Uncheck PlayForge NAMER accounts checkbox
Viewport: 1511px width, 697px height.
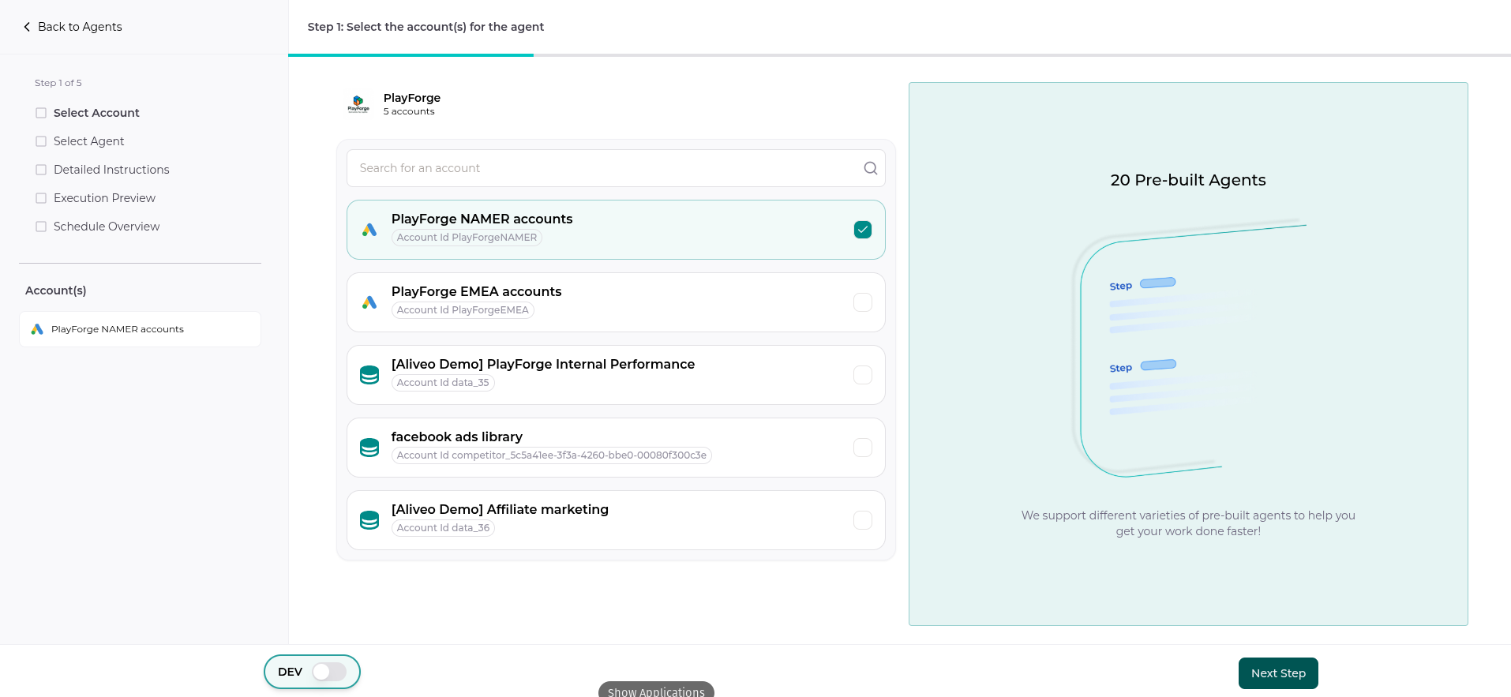point(862,230)
